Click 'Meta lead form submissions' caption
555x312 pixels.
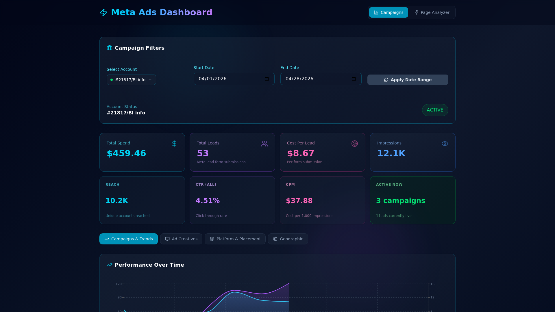pos(221,162)
